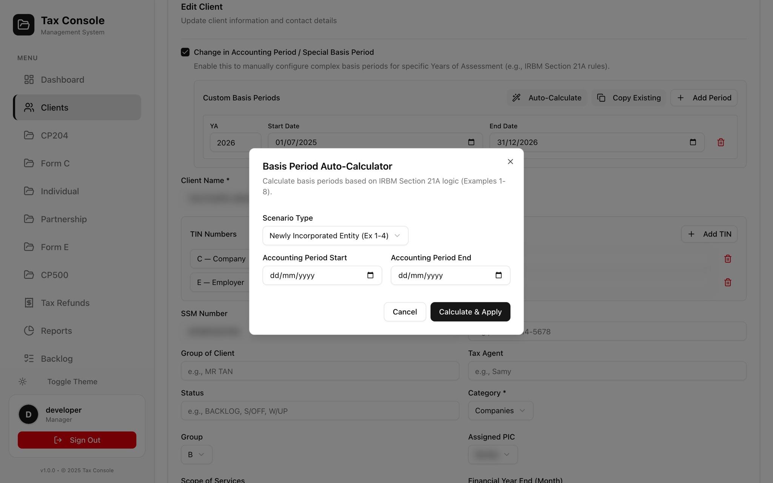Click the Tax Agent input field

coord(607,371)
